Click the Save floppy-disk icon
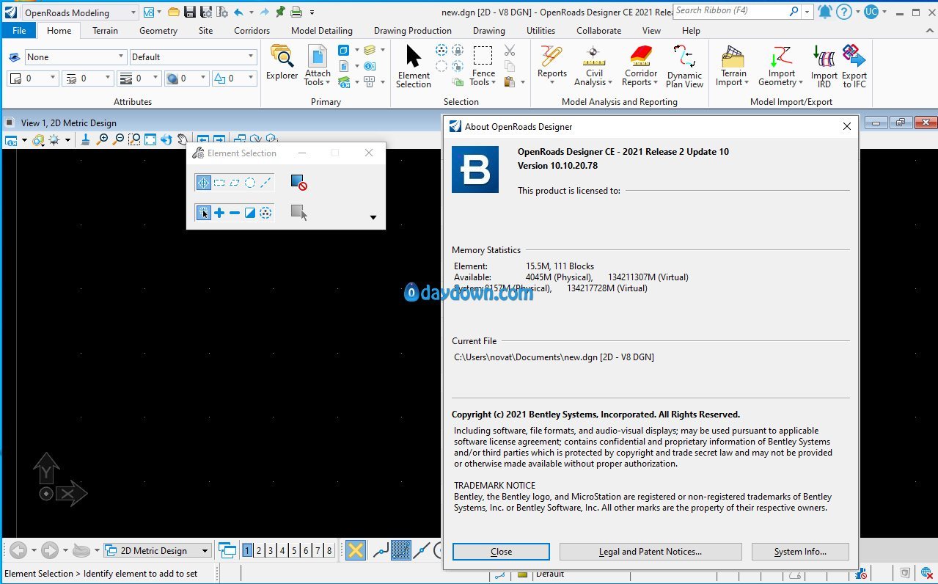The image size is (938, 584). [189, 12]
